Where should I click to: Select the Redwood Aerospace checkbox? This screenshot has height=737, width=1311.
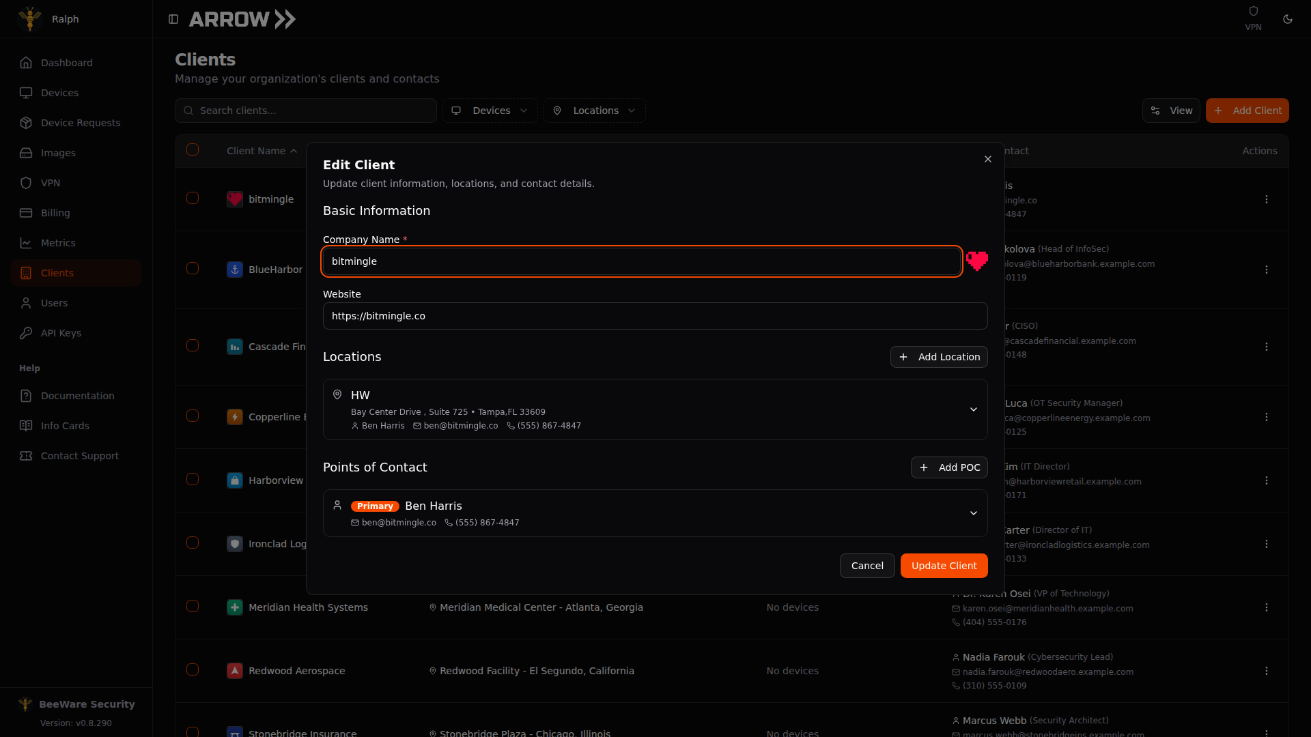pos(193,669)
